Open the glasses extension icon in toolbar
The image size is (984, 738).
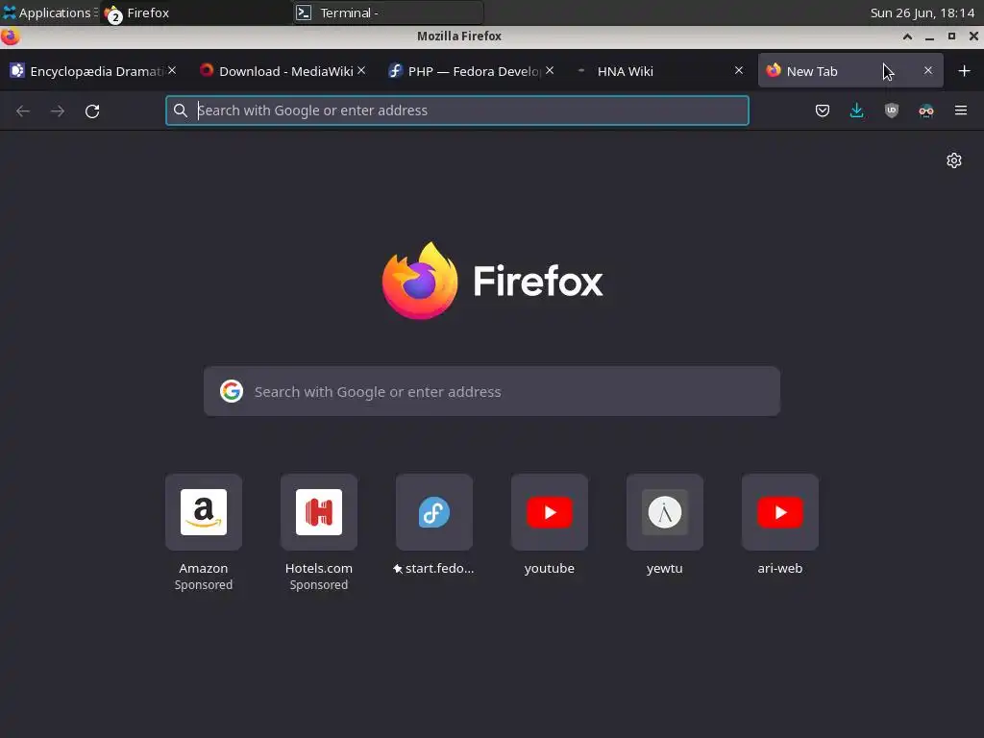click(926, 111)
